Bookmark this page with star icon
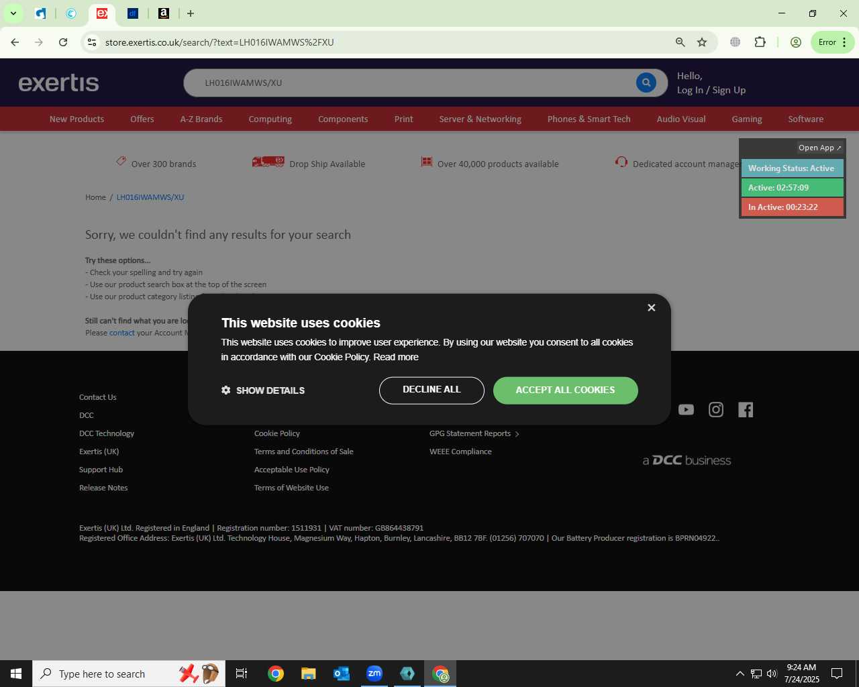The image size is (859, 687). 702,42
